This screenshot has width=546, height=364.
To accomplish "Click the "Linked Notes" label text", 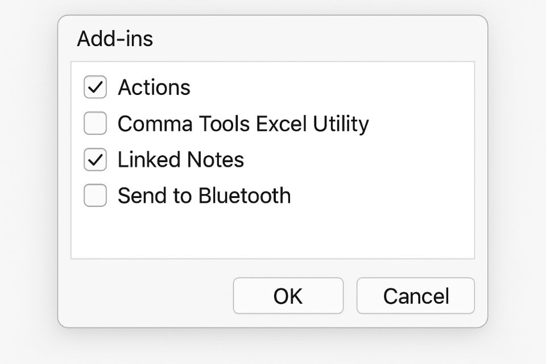I will tap(181, 160).
